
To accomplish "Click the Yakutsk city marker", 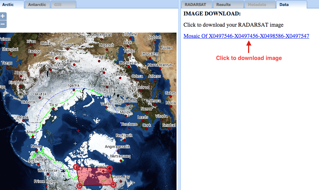I will click(40, 98).
